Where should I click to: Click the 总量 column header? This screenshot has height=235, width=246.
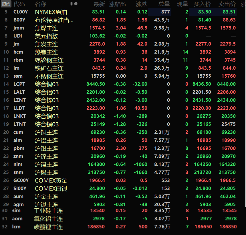tap(164, 4)
